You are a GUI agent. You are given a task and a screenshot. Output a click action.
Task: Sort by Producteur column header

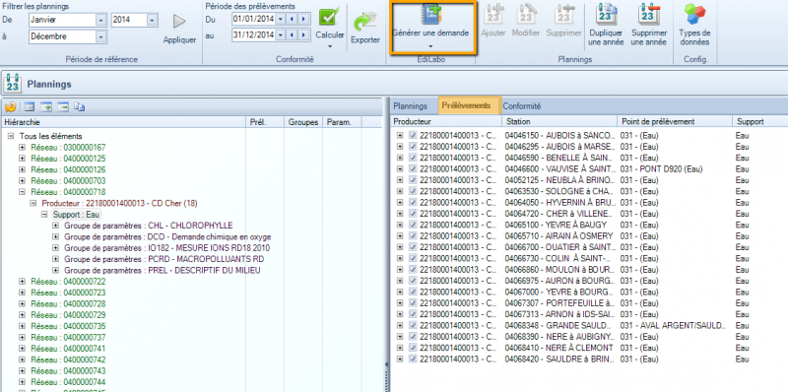click(x=446, y=121)
